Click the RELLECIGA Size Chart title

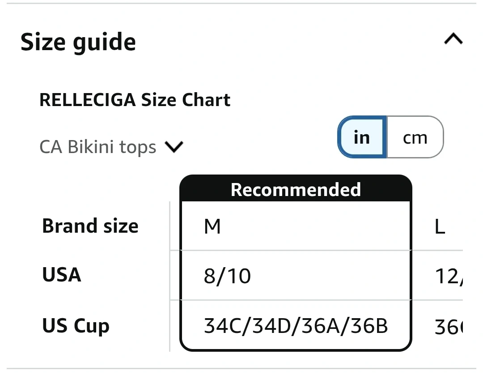pyautogui.click(x=135, y=100)
